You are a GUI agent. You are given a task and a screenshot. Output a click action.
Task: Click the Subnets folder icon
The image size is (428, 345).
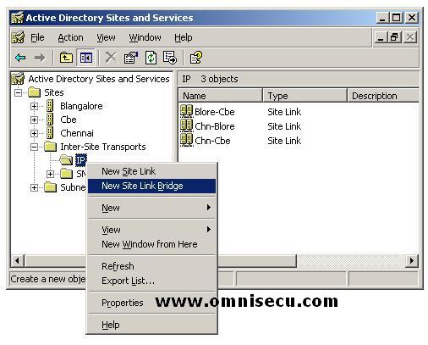(51, 187)
